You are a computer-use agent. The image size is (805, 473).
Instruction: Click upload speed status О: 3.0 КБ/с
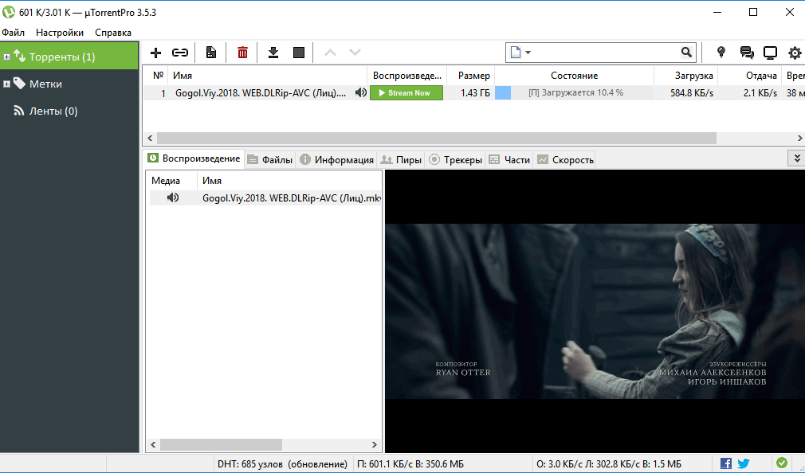(609, 463)
